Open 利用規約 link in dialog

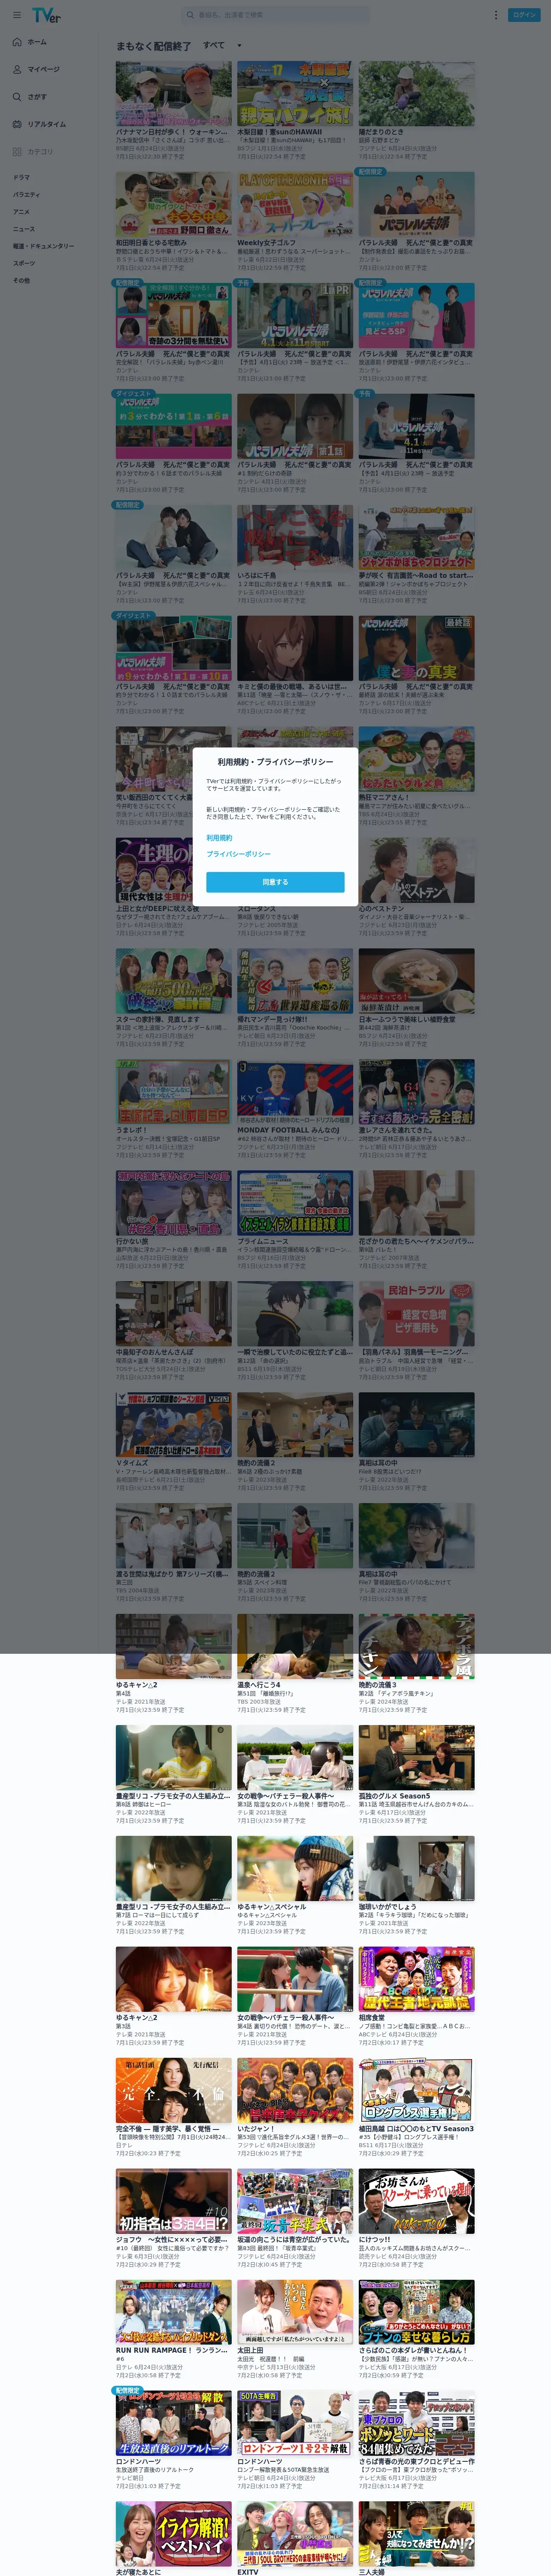[219, 838]
